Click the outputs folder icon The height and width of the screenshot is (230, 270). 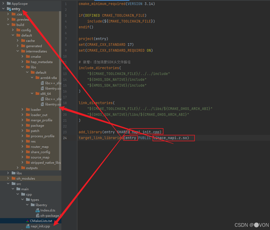[x=23, y=168]
